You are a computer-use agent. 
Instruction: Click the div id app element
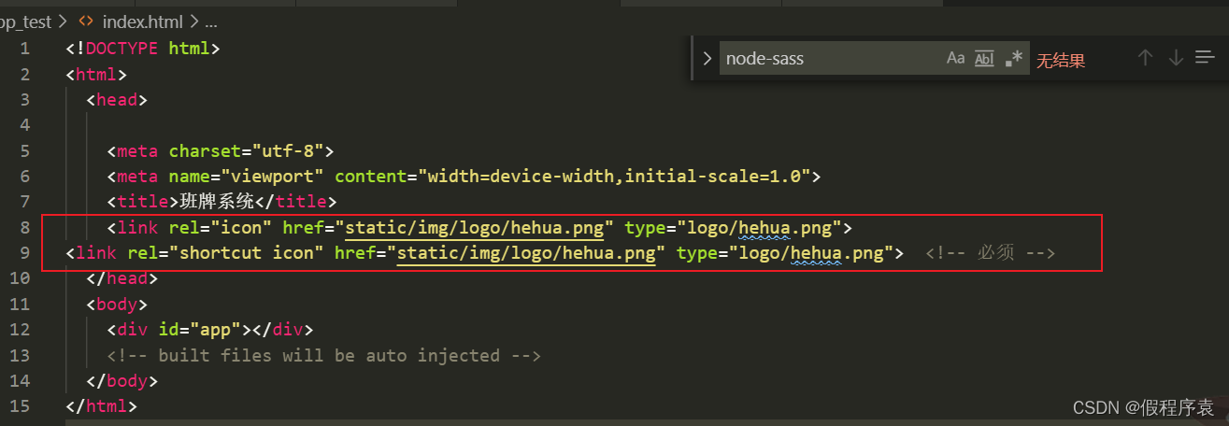210,330
